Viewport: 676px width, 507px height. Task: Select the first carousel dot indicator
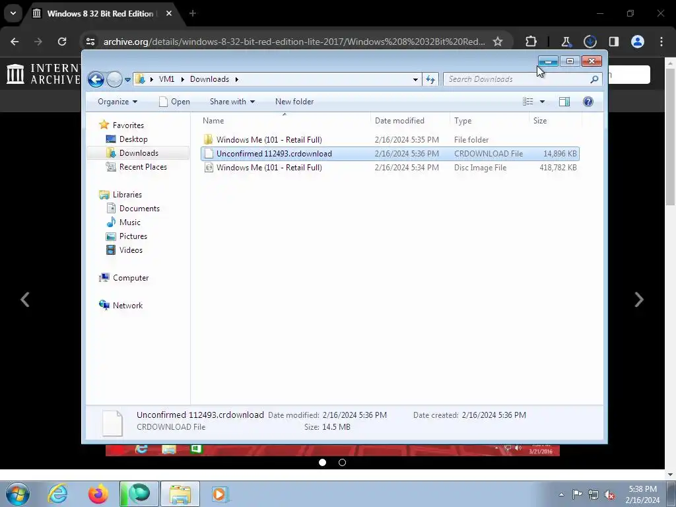(322, 463)
